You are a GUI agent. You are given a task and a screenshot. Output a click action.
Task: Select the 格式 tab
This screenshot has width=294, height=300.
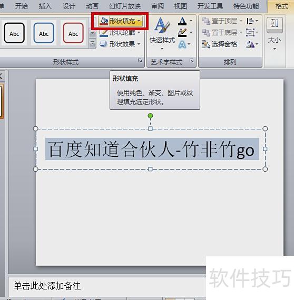coord(282,6)
